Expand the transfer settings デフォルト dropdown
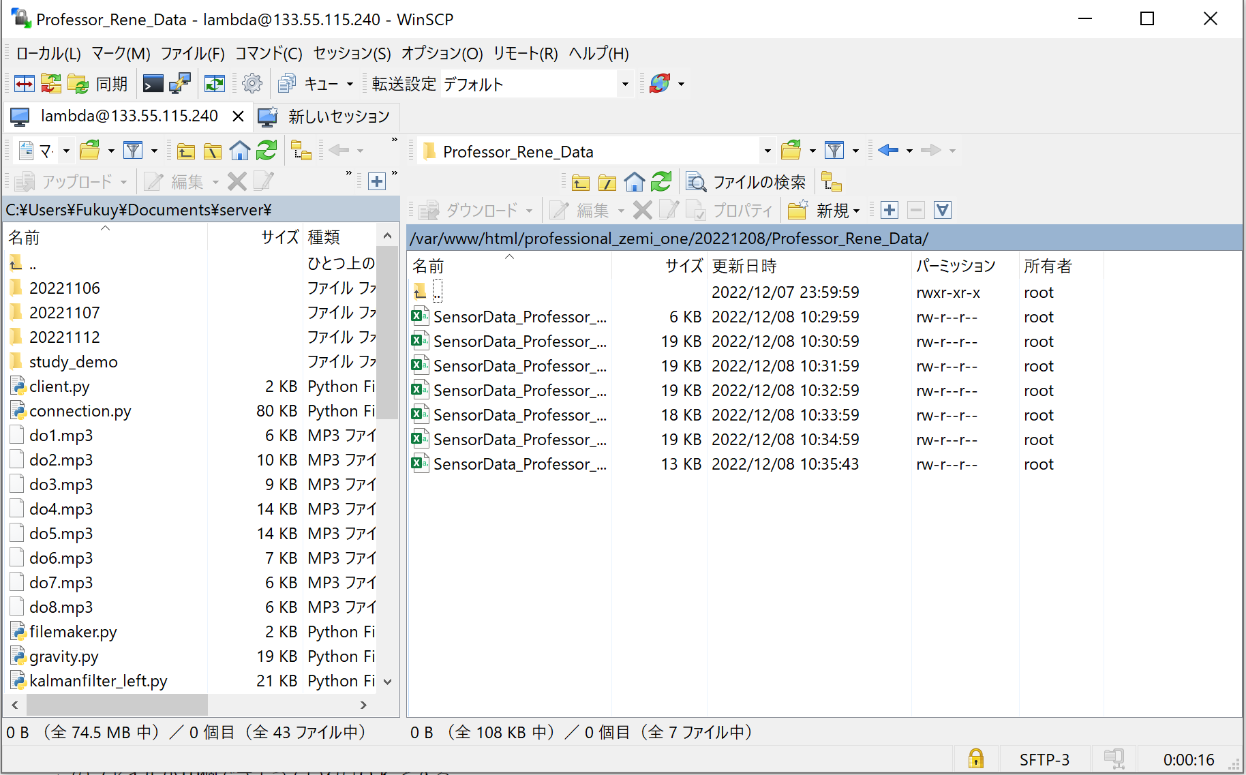 [624, 85]
